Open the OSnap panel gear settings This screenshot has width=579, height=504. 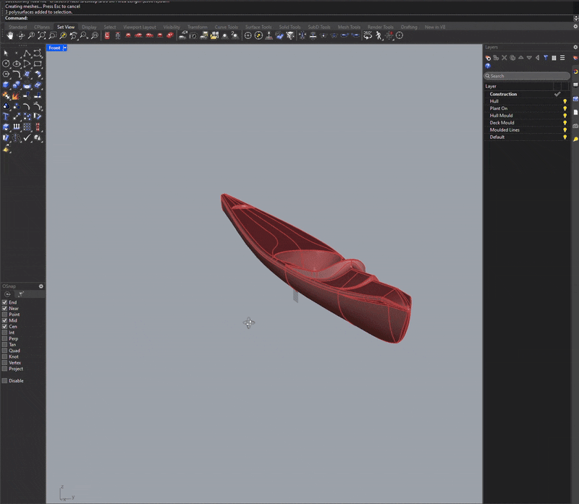click(41, 286)
